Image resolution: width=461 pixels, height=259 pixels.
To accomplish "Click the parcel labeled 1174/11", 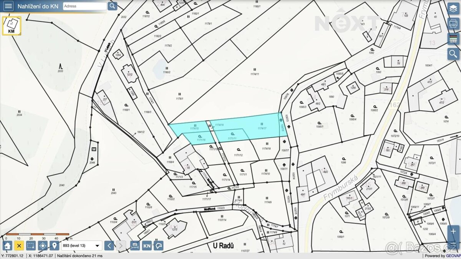I will 255,74.
